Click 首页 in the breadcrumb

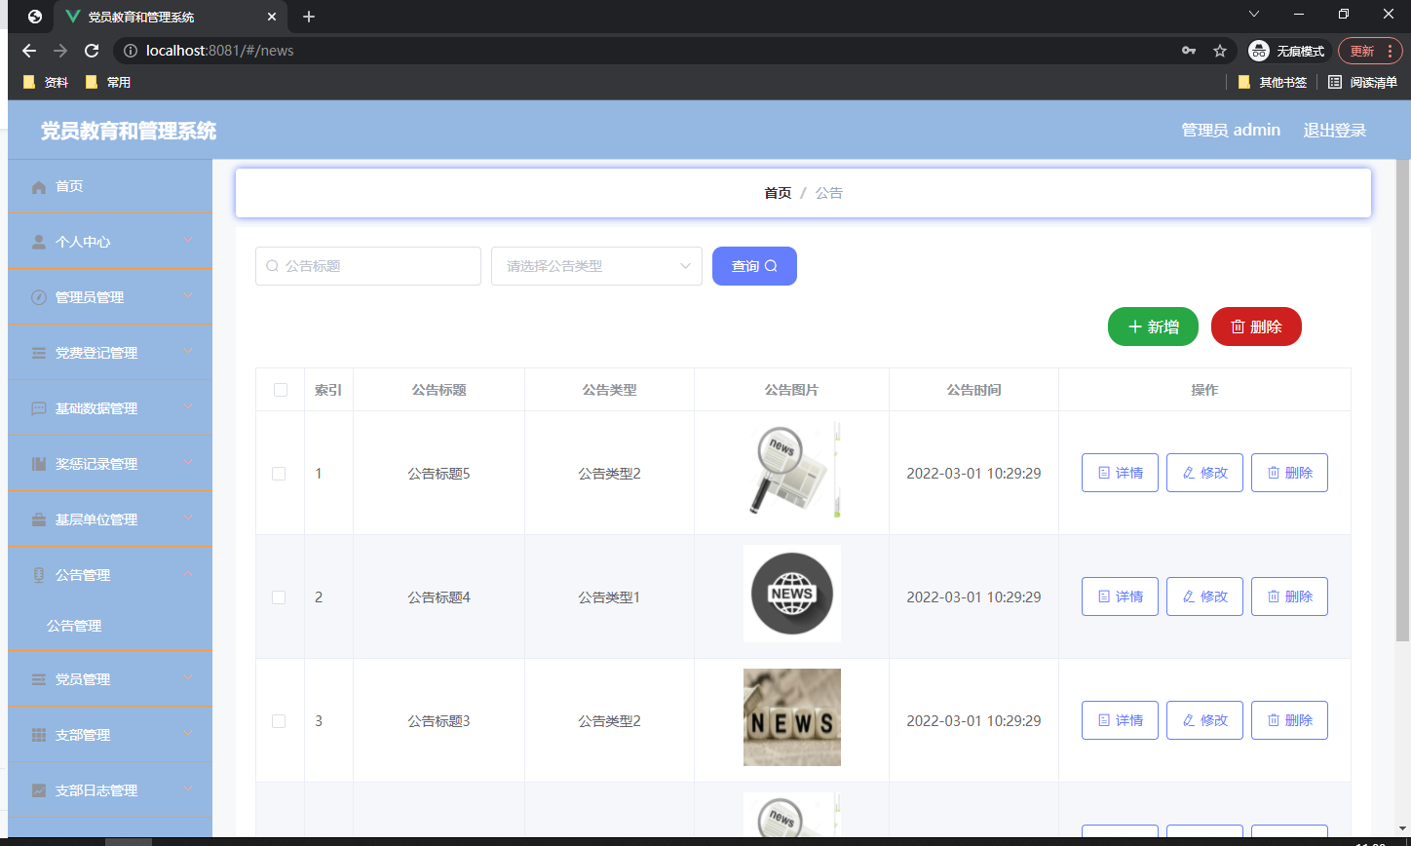click(778, 193)
